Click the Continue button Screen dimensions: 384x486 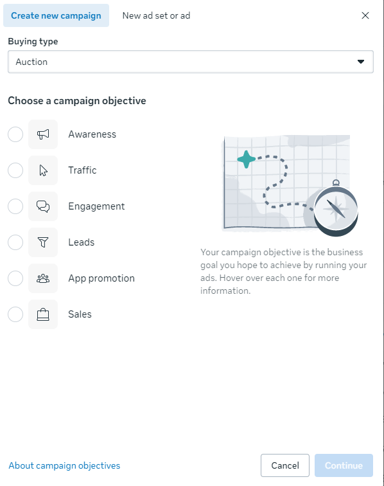pos(344,465)
